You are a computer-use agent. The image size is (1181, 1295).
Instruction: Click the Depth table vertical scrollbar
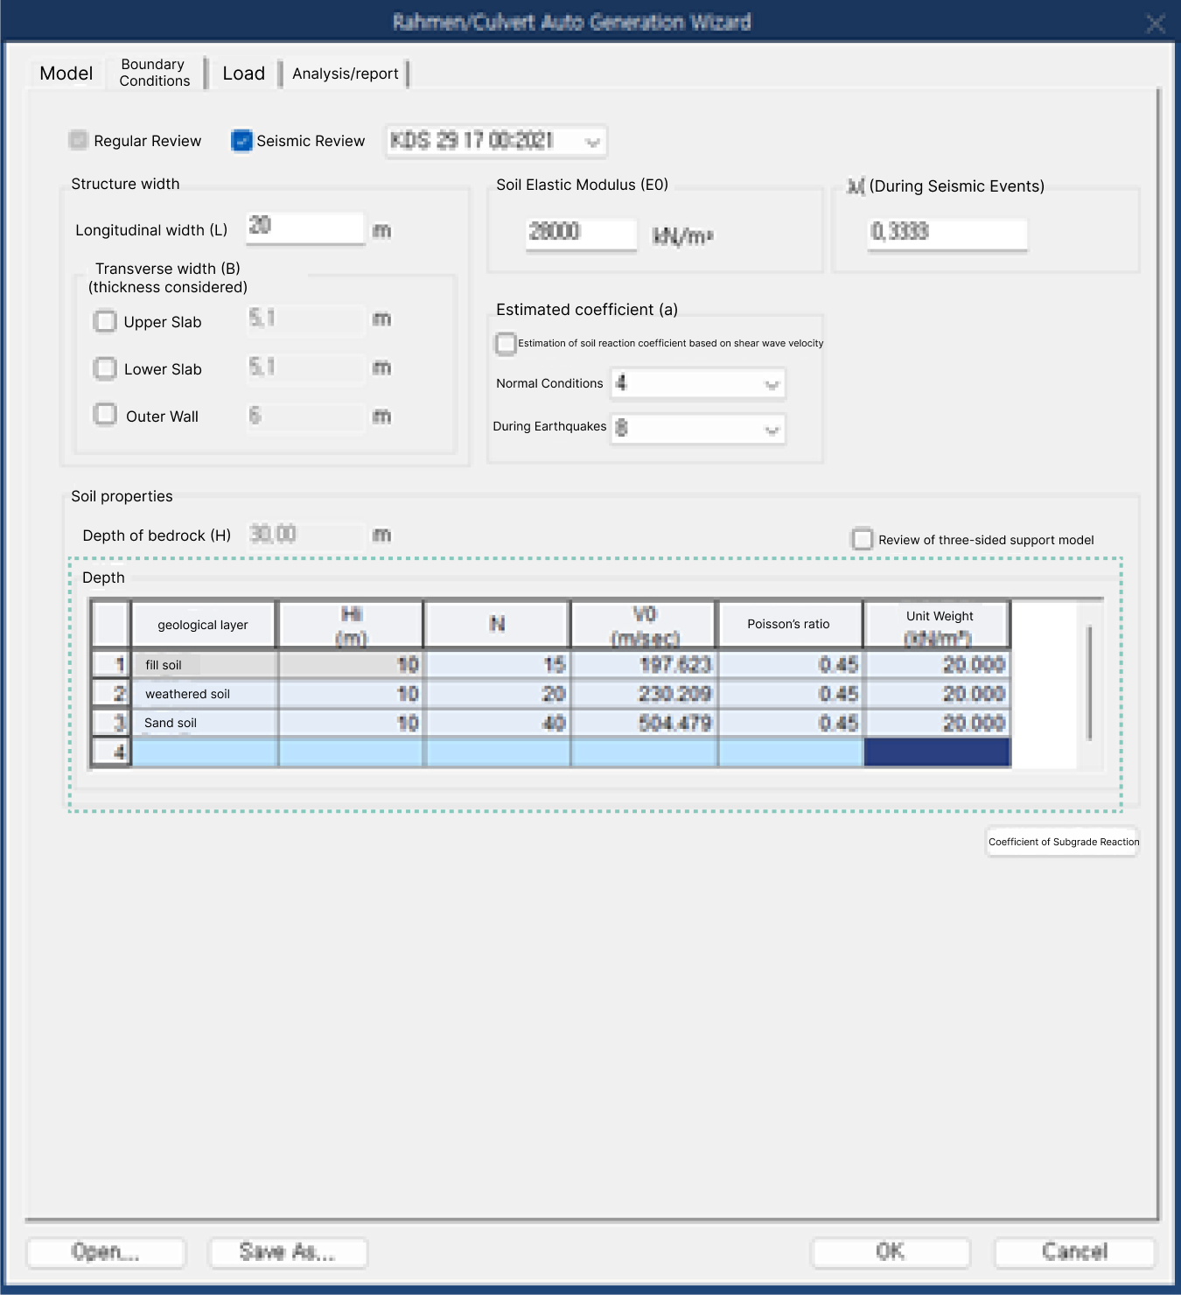tap(1087, 682)
